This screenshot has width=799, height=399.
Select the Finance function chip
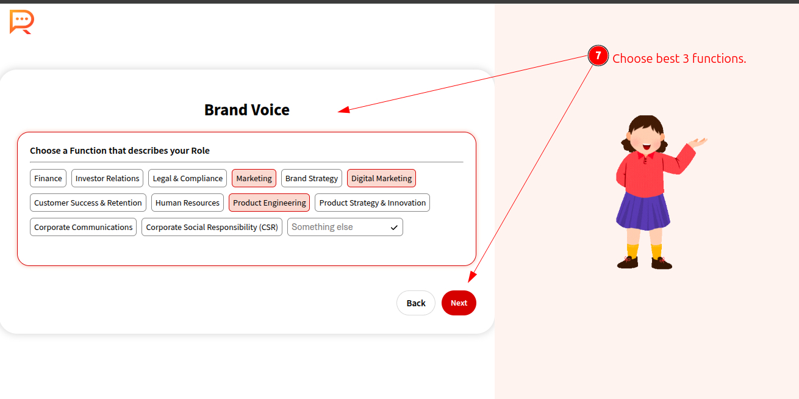pos(48,178)
